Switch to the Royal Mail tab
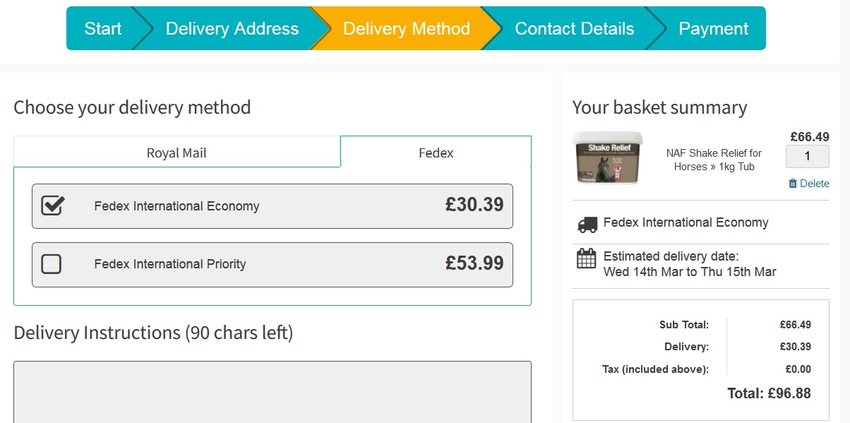 [176, 153]
